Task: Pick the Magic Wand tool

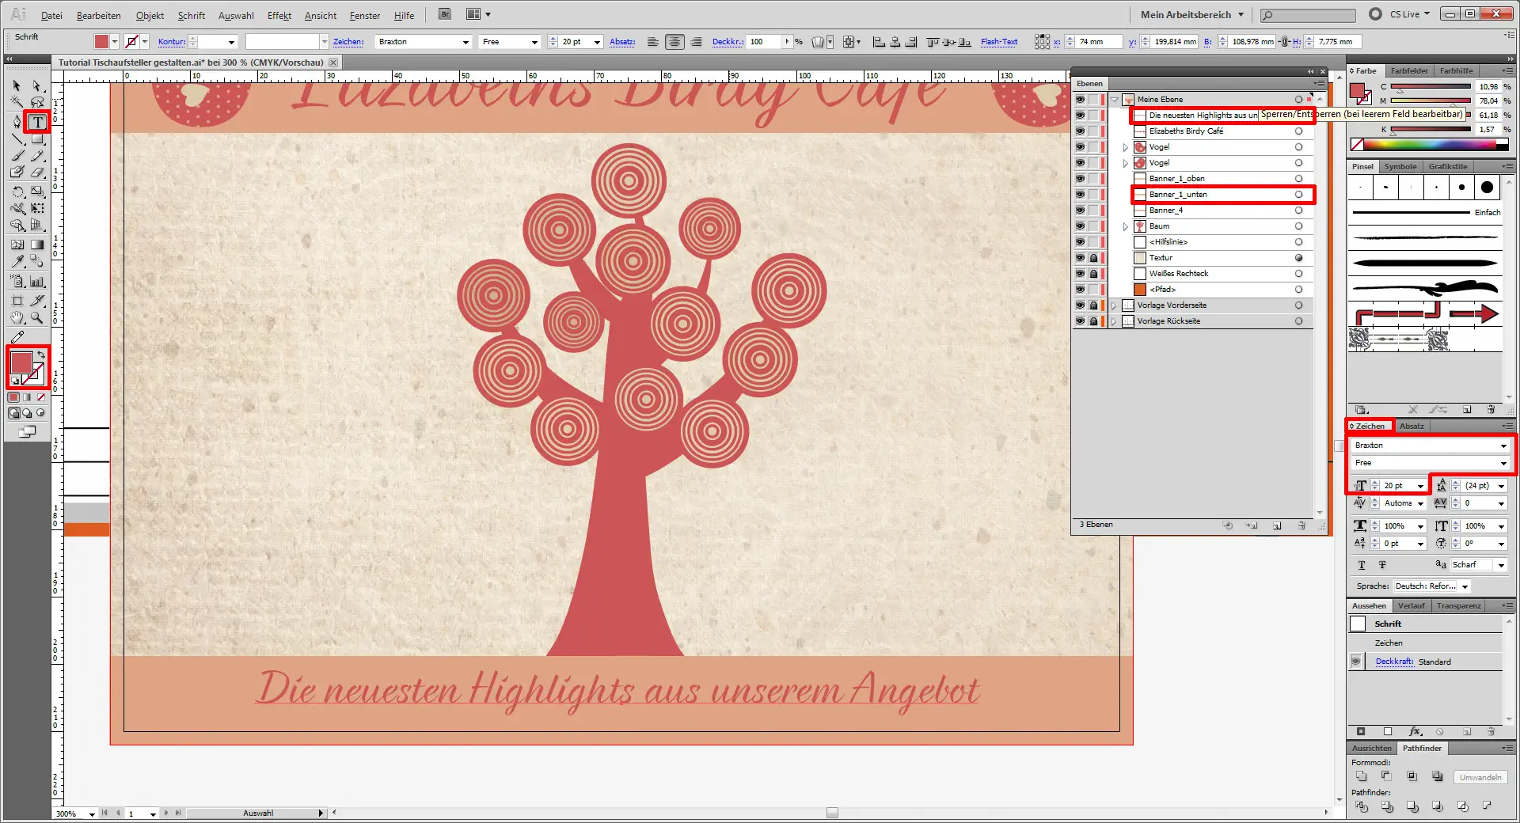Action: [x=17, y=103]
